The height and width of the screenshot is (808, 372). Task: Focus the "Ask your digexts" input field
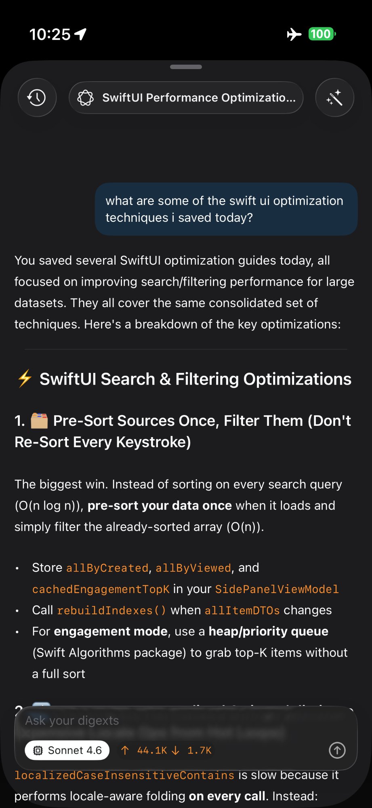pyautogui.click(x=162, y=721)
